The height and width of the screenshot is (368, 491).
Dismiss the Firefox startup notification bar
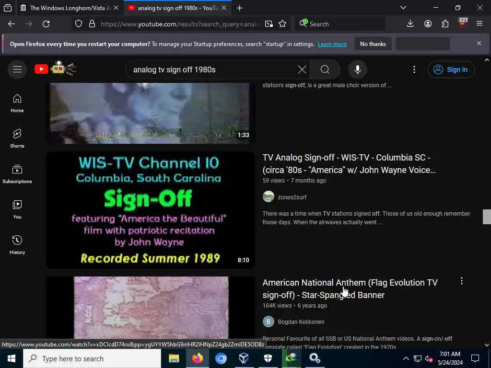pyautogui.click(x=479, y=43)
